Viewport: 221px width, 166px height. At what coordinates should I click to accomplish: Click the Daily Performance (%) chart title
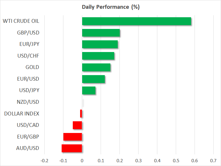(x=110, y=7)
